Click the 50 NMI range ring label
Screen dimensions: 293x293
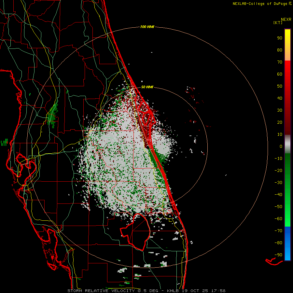(147, 87)
